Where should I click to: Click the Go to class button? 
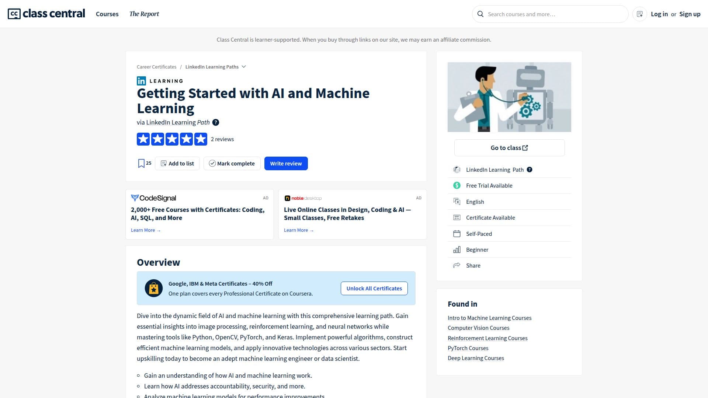[x=509, y=148]
